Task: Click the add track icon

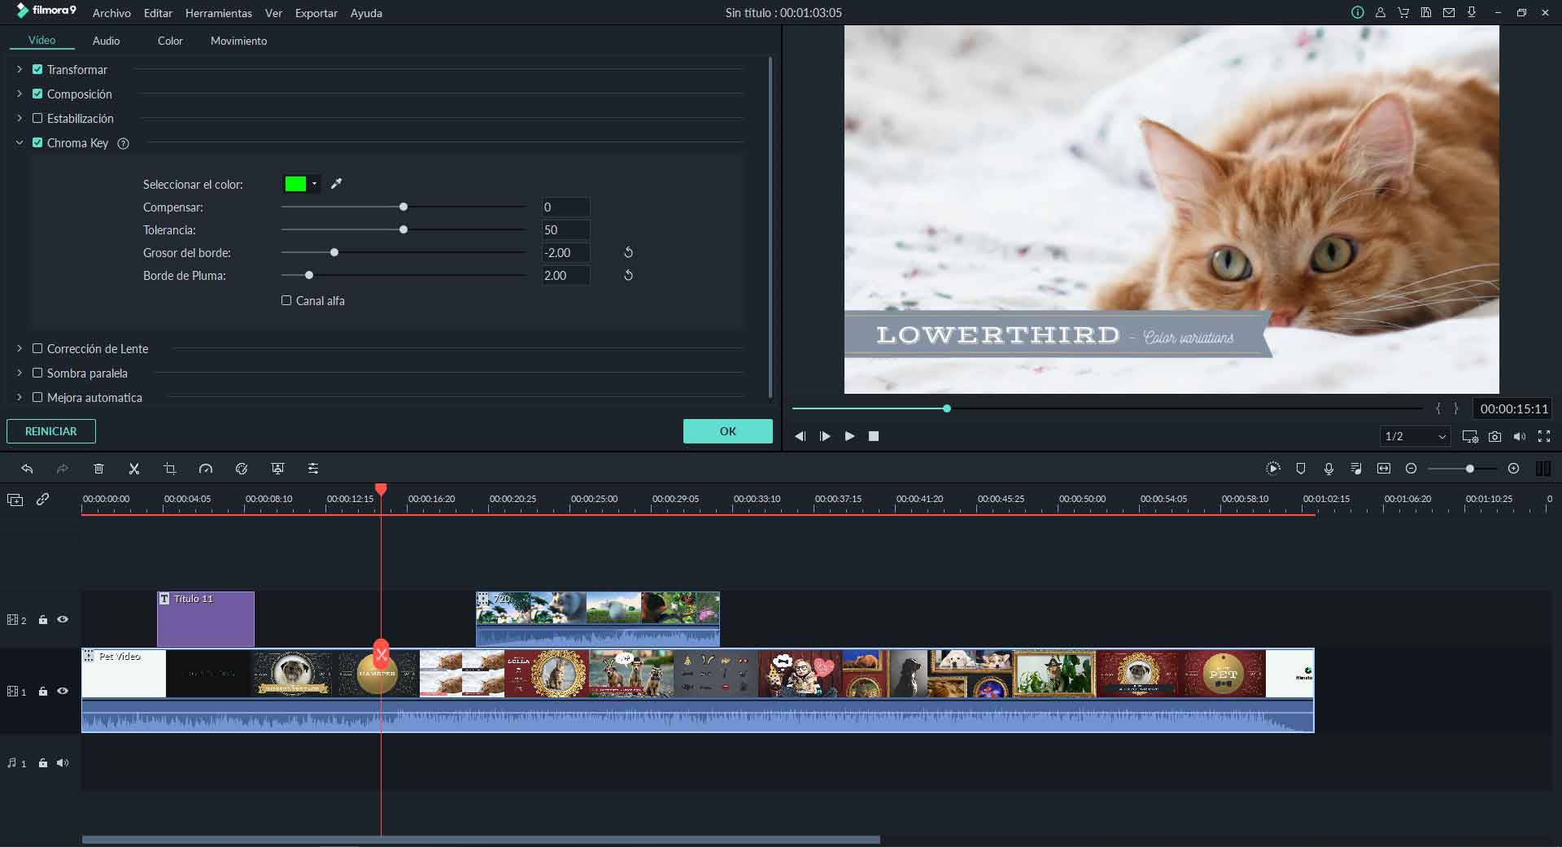Action: coord(15,500)
